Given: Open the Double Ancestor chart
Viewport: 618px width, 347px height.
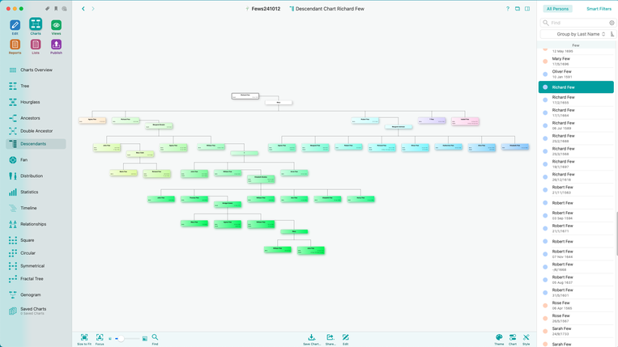Looking at the screenshot, I should 36,131.
